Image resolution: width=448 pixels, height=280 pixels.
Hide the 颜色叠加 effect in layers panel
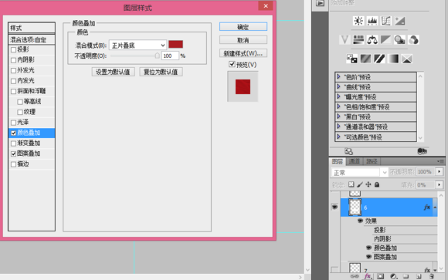[x=369, y=248]
